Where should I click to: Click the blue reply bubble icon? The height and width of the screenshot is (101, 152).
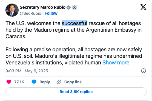[x=34, y=82]
